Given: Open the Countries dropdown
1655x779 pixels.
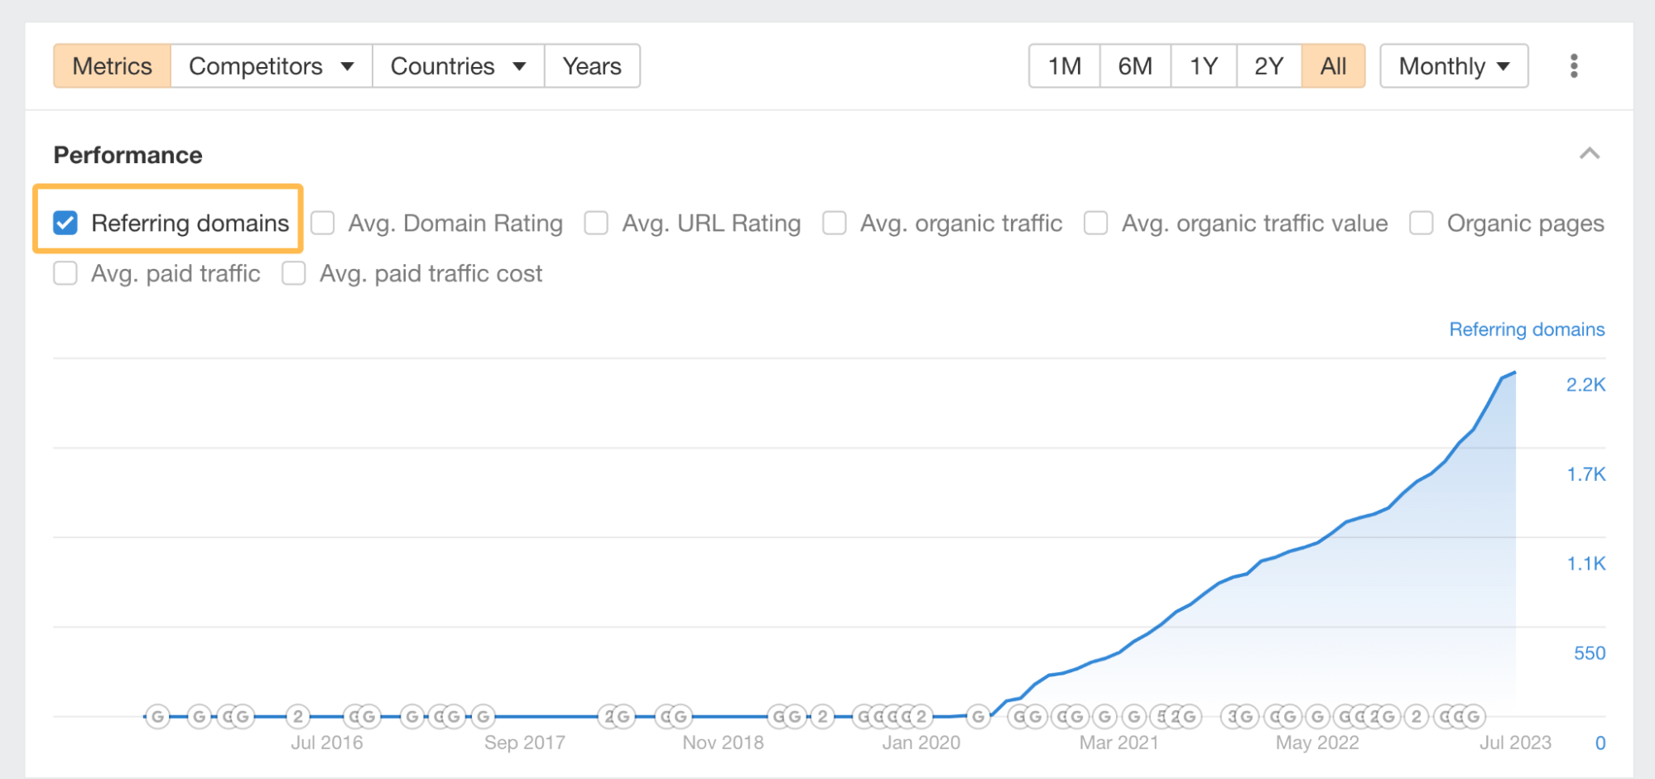Looking at the screenshot, I should click(x=457, y=65).
